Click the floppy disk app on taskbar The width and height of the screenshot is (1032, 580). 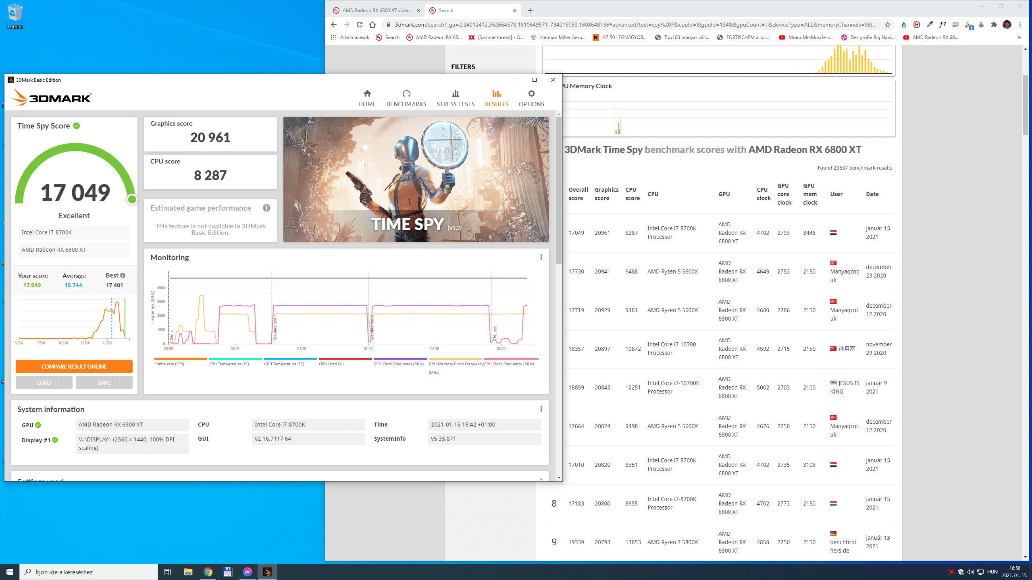click(227, 572)
